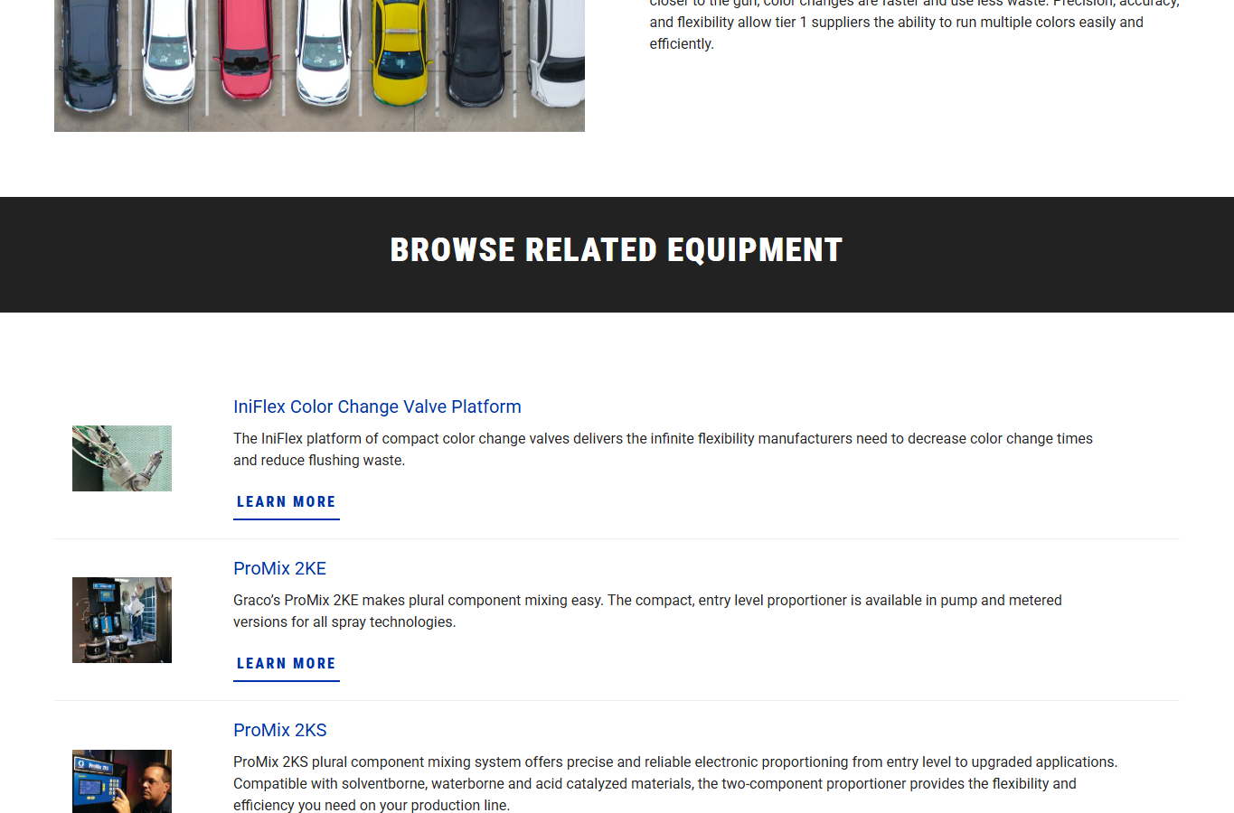The image size is (1234, 813).
Task: Click the paragraph ending 'colors easily and efficiently'
Action: coord(914,25)
